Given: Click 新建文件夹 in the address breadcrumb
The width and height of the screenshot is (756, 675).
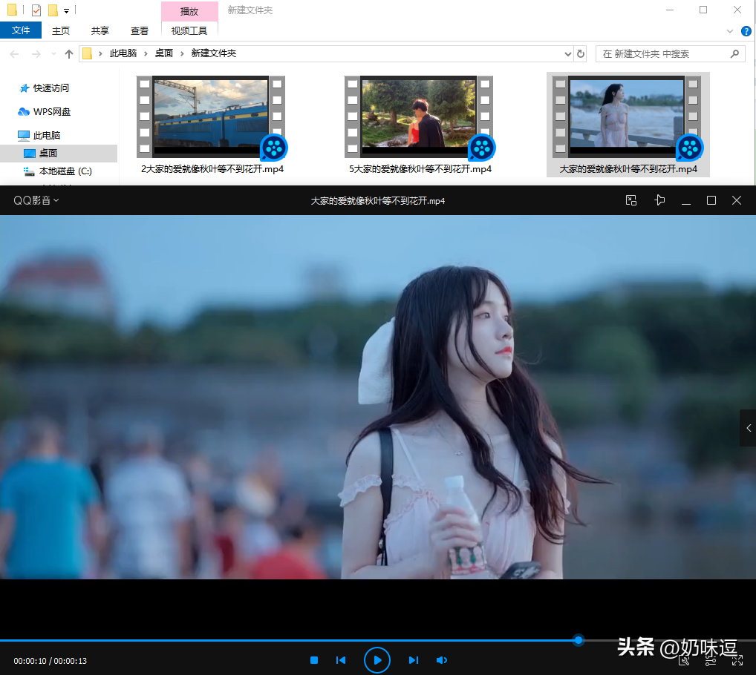Looking at the screenshot, I should (214, 53).
